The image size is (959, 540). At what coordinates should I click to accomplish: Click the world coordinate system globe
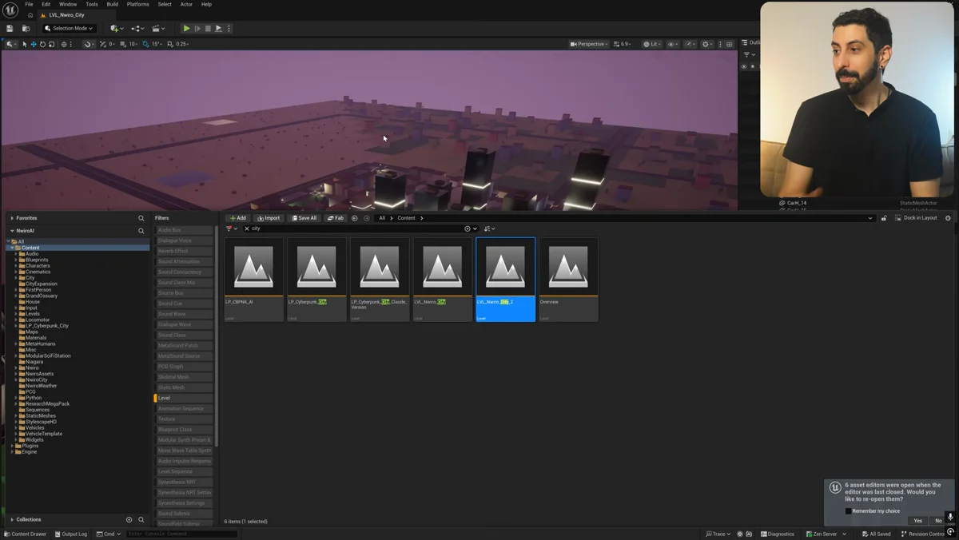(x=64, y=44)
